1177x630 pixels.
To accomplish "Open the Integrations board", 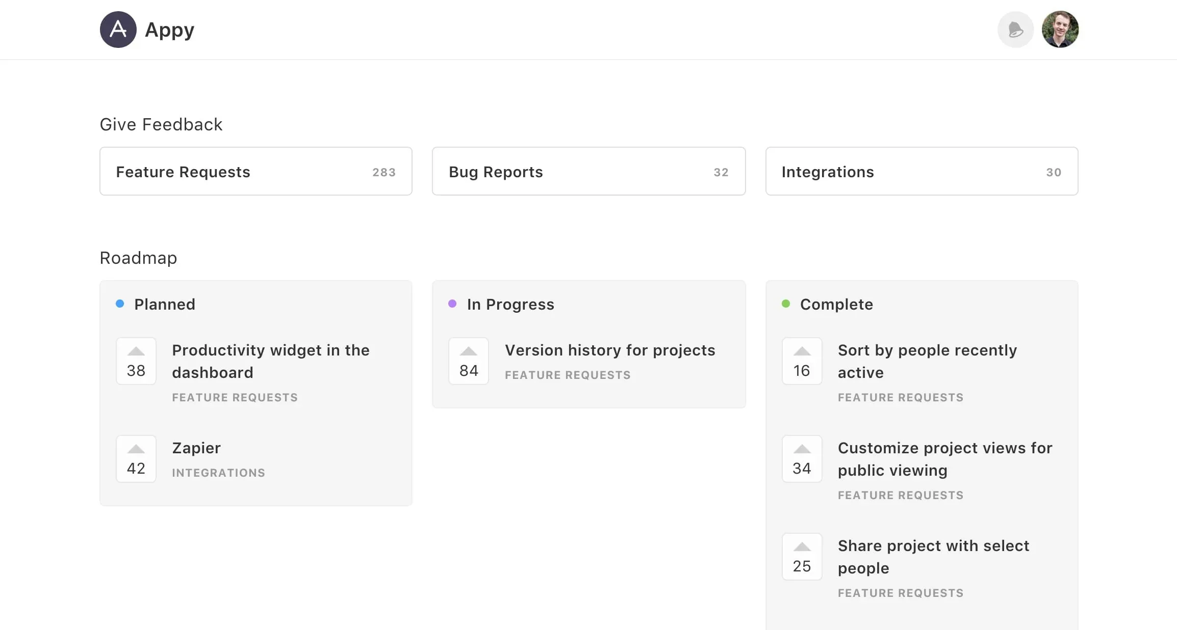I will (x=921, y=171).
